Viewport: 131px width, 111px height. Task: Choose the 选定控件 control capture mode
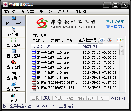(14, 65)
